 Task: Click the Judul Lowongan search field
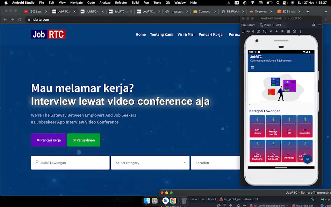(x=70, y=163)
